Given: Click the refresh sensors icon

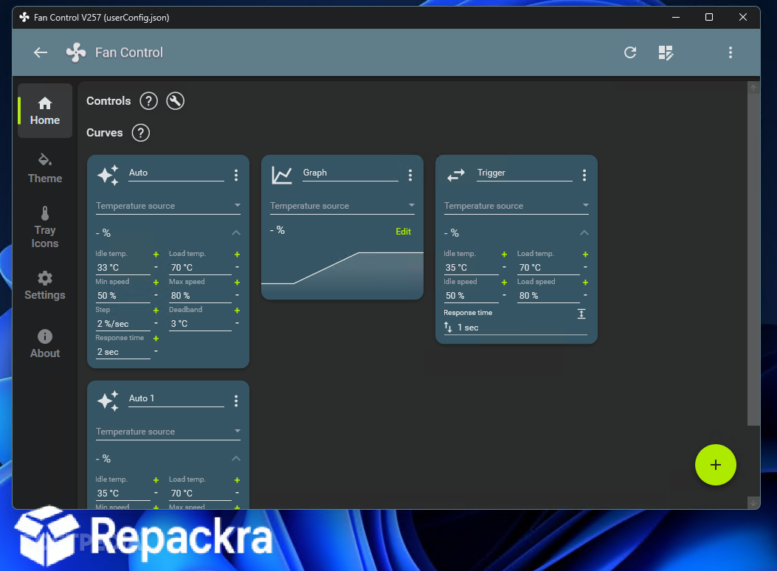Looking at the screenshot, I should click(630, 52).
